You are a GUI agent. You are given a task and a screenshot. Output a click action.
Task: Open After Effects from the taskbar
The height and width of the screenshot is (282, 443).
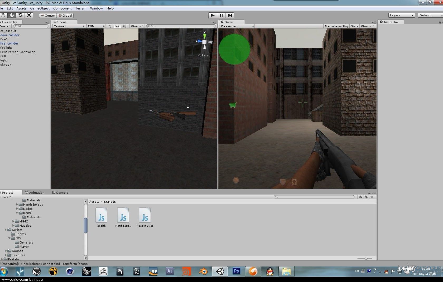170,271
